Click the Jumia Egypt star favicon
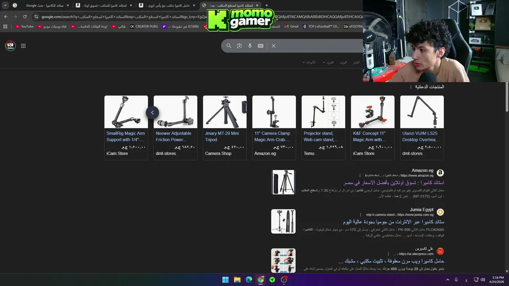 [x=440, y=212]
